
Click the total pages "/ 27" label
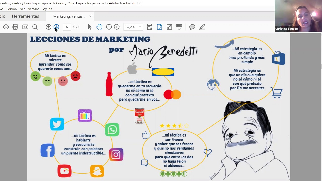coord(76,27)
